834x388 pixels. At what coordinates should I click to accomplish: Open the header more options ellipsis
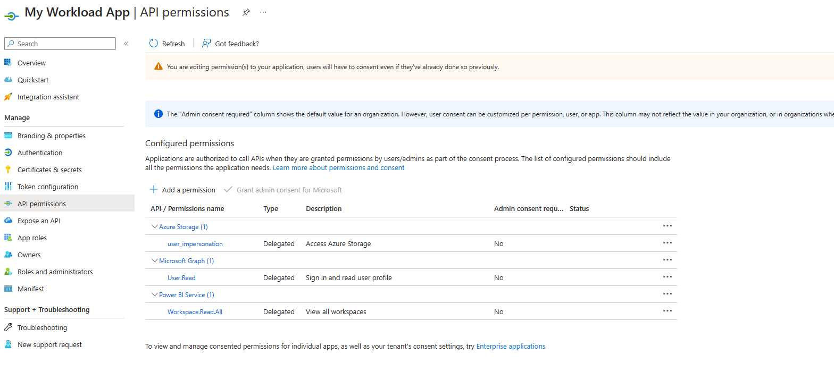click(x=263, y=12)
